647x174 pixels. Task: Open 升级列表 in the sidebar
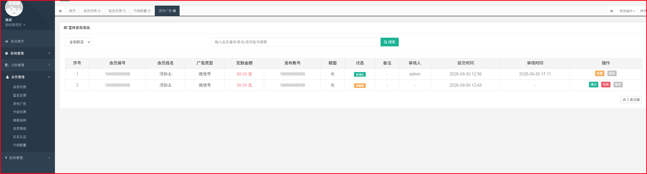tap(20, 112)
